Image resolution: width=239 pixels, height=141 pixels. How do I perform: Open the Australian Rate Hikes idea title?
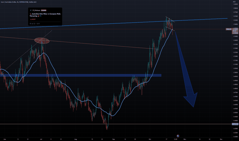[x=45, y=15]
